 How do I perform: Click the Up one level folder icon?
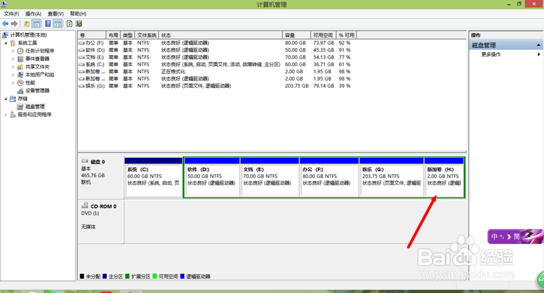coord(26,23)
